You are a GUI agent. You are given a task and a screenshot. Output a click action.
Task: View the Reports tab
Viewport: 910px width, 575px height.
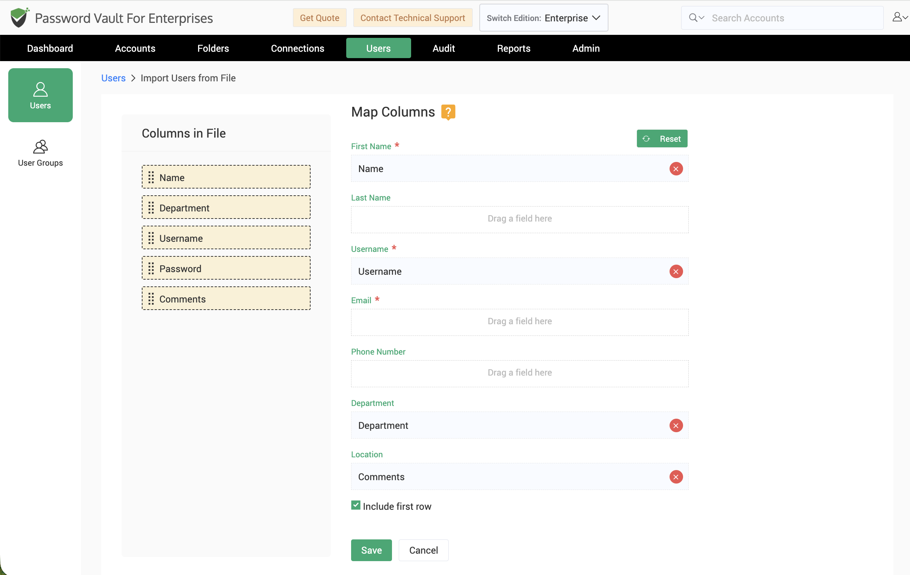point(514,48)
